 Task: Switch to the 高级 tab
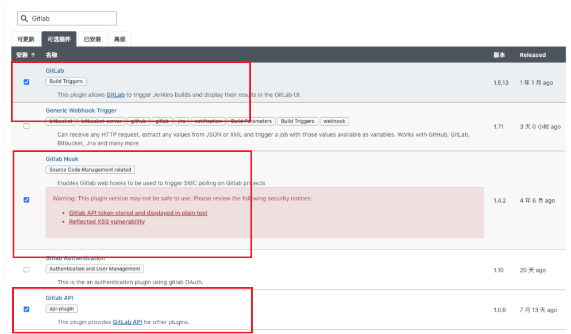(x=120, y=39)
